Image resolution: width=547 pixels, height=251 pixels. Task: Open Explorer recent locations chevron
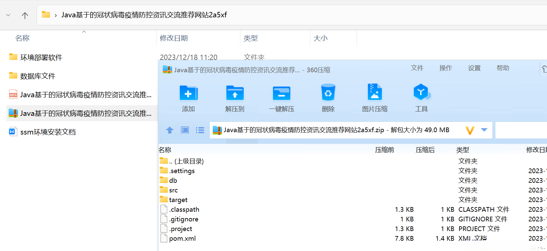(8, 15)
